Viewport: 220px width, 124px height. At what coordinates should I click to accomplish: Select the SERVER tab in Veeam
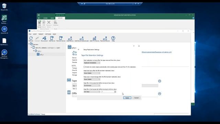60,18
